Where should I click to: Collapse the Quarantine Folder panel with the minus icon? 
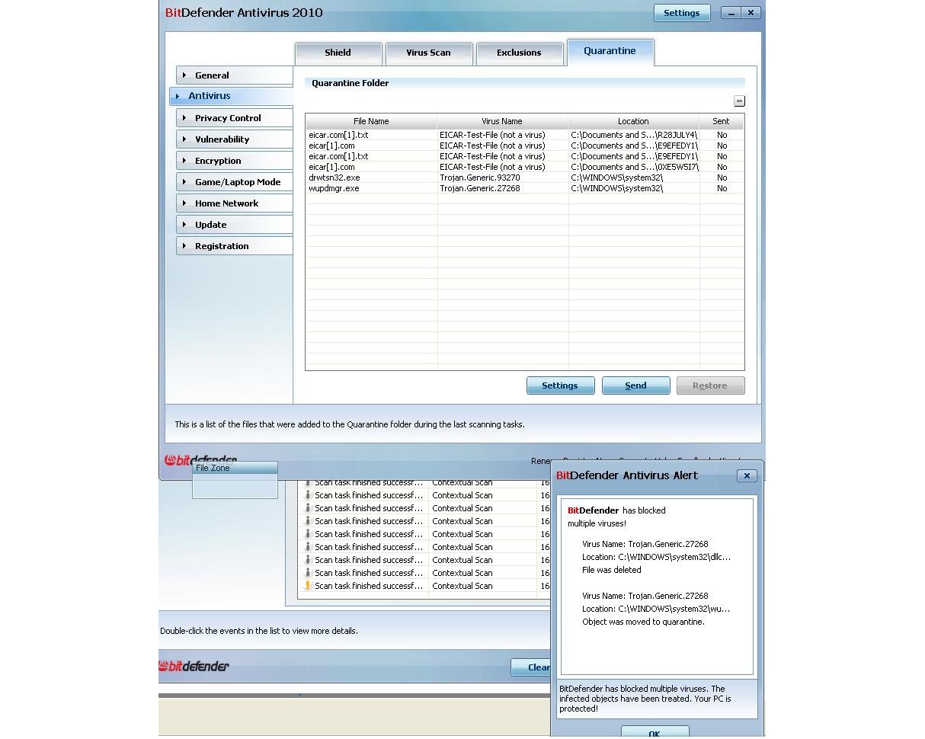click(739, 101)
